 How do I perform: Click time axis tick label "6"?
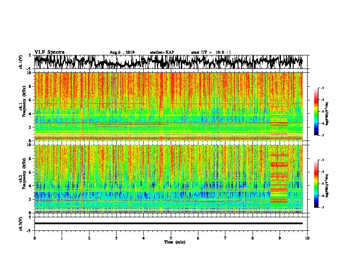(x=198, y=238)
